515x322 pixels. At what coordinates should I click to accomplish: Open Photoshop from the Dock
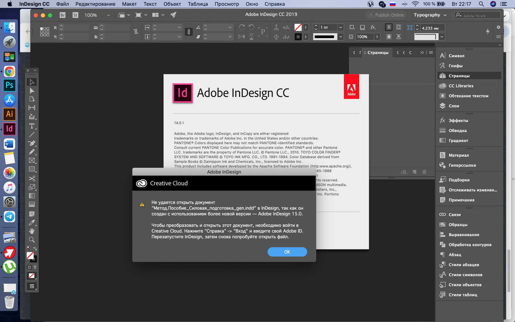pyautogui.click(x=10, y=85)
